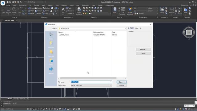Select the Circle drawing tool
The width and height of the screenshot is (197, 111).
point(14,10)
